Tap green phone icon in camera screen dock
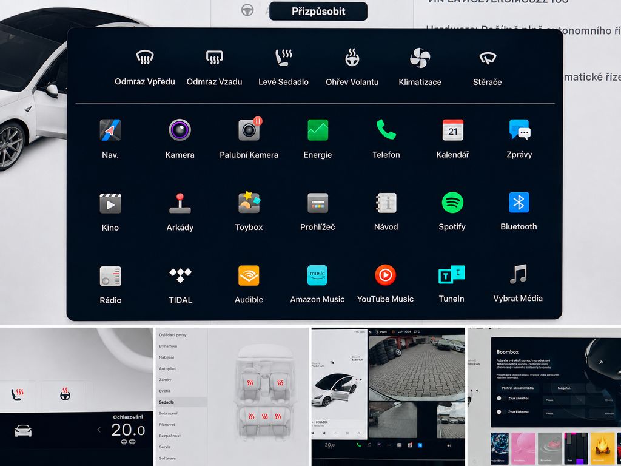 point(358,445)
